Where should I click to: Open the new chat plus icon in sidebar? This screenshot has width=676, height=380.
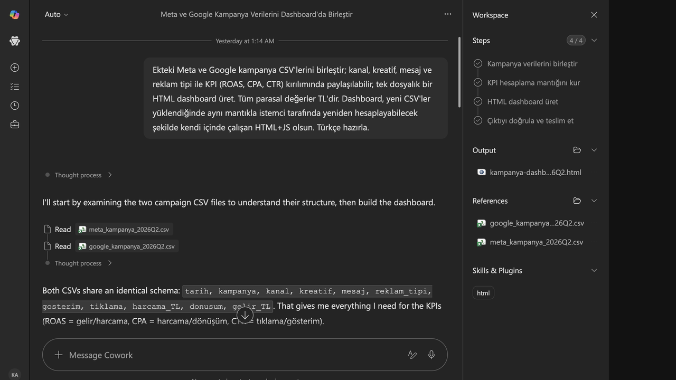point(15,68)
